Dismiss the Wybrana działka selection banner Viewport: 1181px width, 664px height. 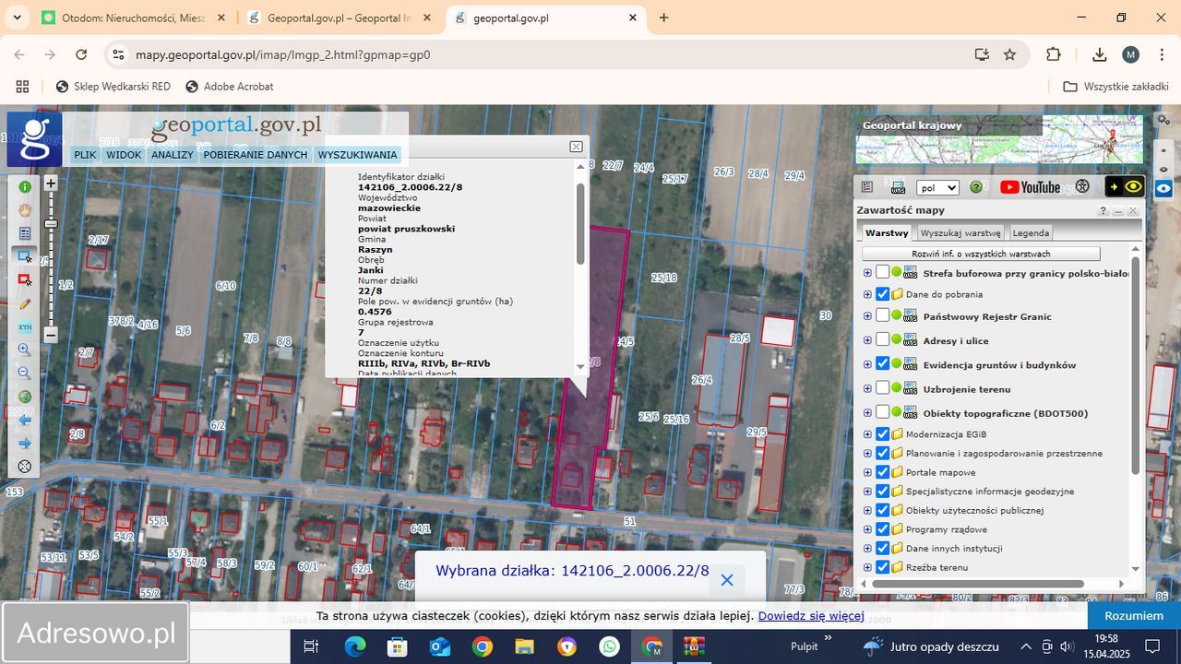point(727,580)
